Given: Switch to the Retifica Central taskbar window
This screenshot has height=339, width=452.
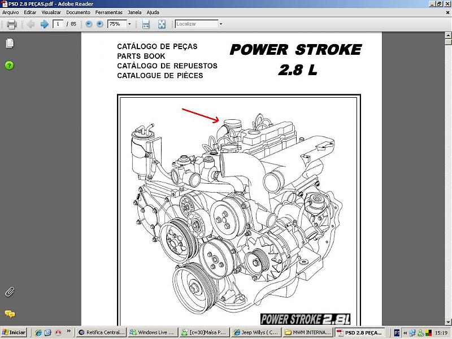Looking at the screenshot, I should click(102, 333).
